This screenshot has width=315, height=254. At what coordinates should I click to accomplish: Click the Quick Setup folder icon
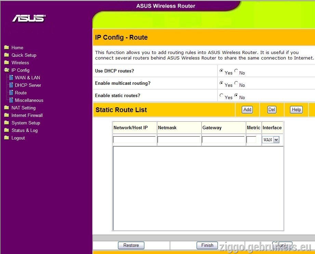(6, 55)
